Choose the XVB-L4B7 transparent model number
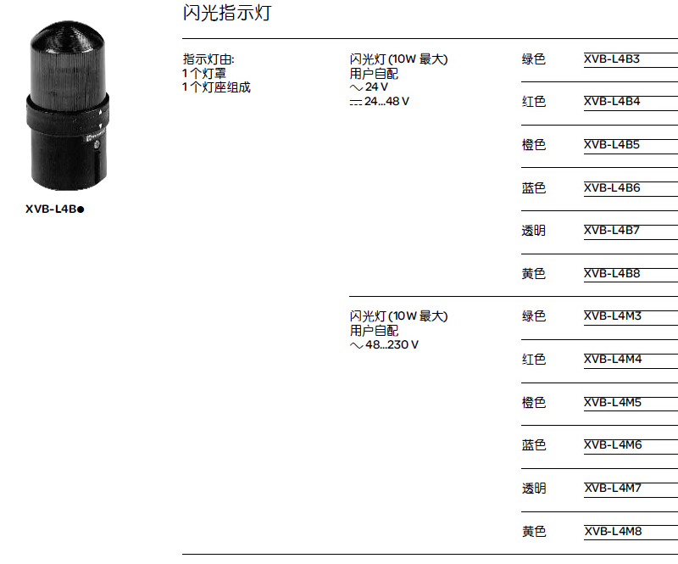This screenshot has width=678, height=564. [x=611, y=231]
